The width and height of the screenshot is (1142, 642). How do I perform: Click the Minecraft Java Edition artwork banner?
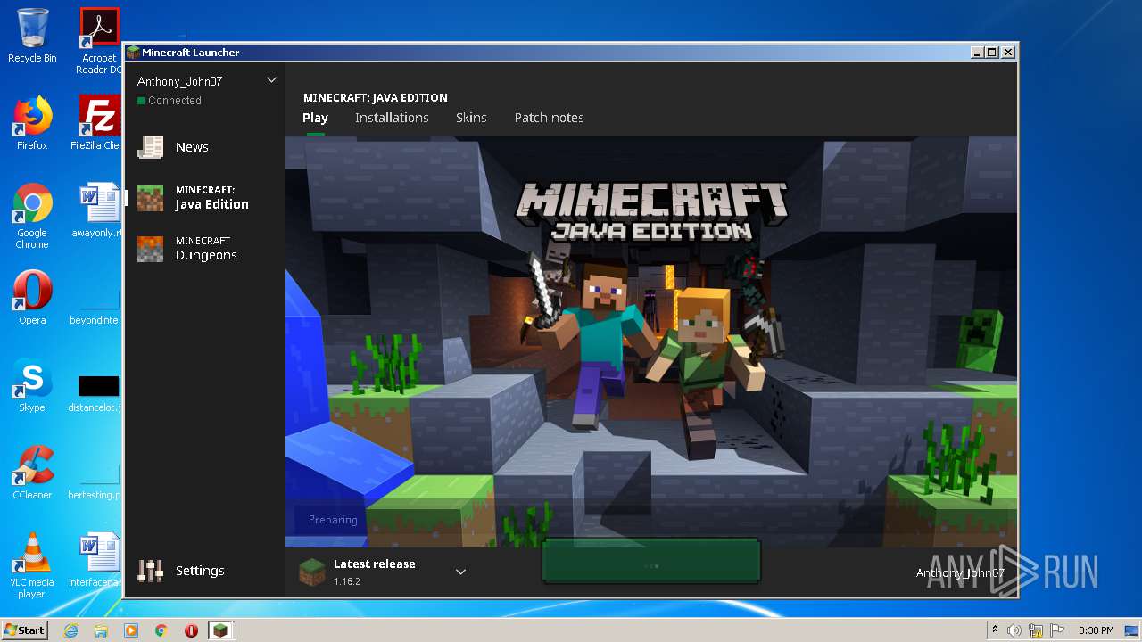point(651,342)
